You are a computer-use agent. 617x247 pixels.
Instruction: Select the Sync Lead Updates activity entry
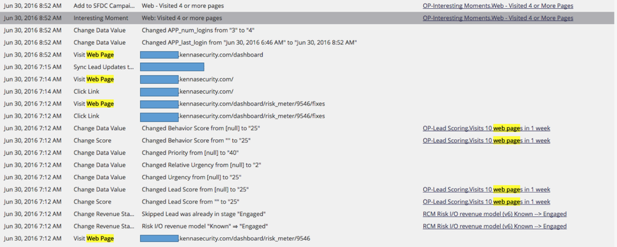pos(103,67)
